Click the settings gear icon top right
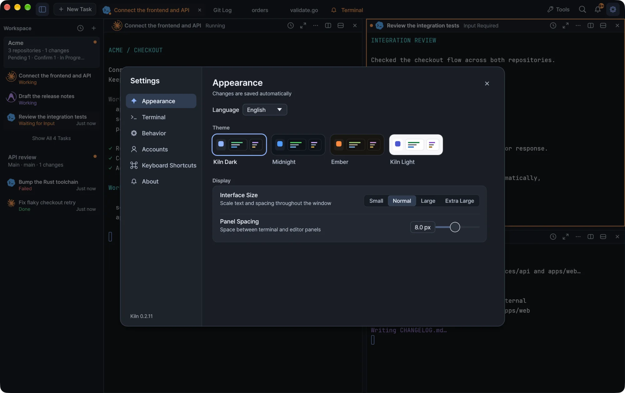Image resolution: width=625 pixels, height=393 pixels. pos(613,9)
